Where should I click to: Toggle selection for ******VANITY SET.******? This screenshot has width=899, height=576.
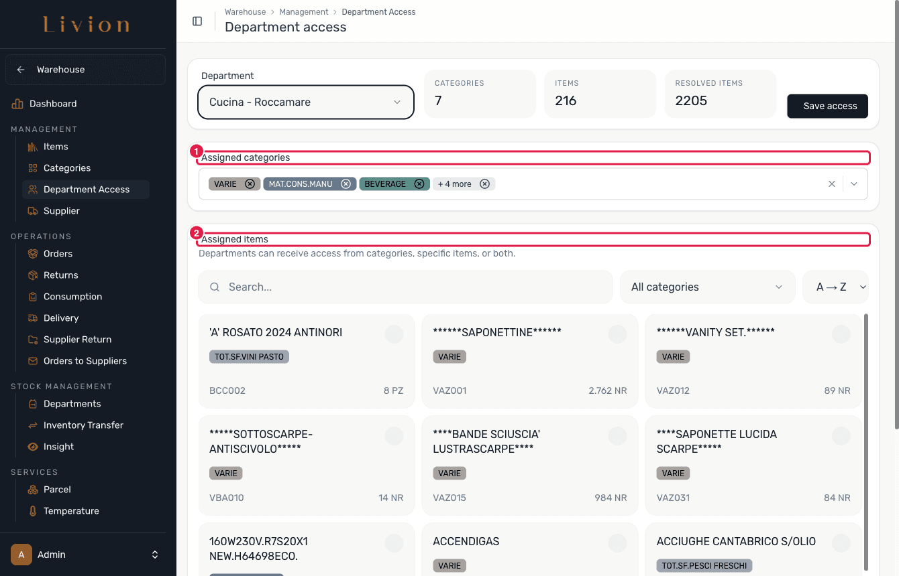[841, 334]
